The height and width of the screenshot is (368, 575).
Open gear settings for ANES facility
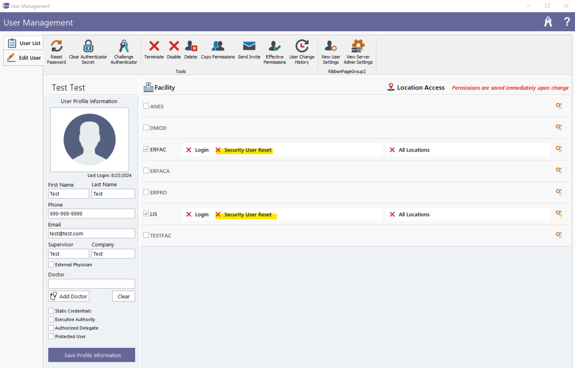(558, 106)
